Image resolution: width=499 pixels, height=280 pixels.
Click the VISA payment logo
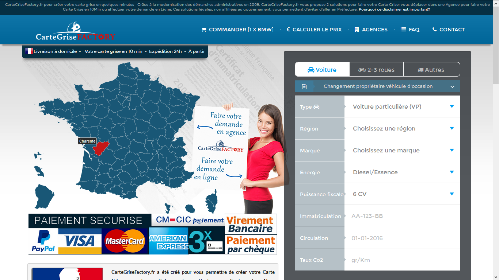(x=80, y=241)
